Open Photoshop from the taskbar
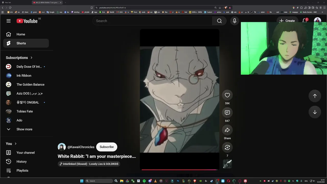Viewport: 327px width, 184px height. pyautogui.click(x=178, y=181)
